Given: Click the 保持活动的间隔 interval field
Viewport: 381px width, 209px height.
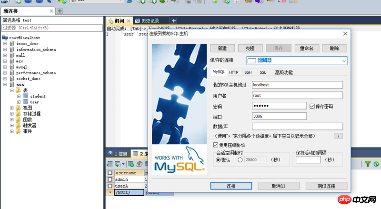Looking at the screenshot, I should (308, 159).
